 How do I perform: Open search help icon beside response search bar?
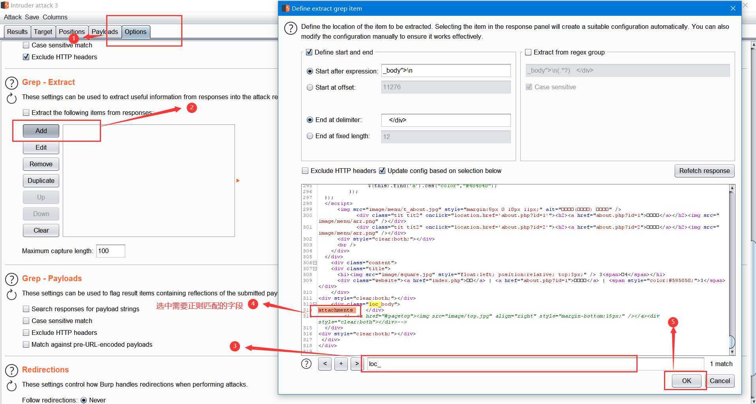306,364
